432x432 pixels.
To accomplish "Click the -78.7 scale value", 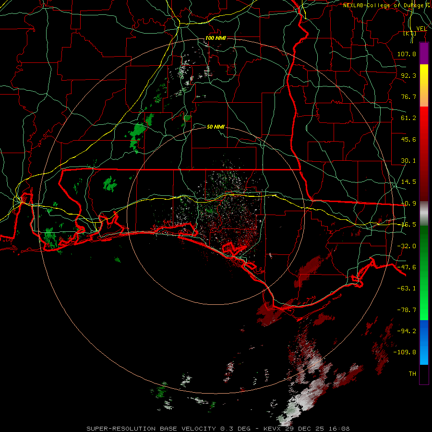I will (x=407, y=310).
